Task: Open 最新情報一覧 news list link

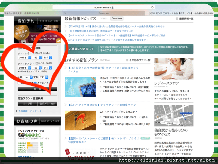Action: pyautogui.click(x=186, y=19)
